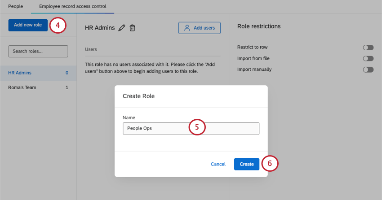Switch to the People tab

(15, 7)
